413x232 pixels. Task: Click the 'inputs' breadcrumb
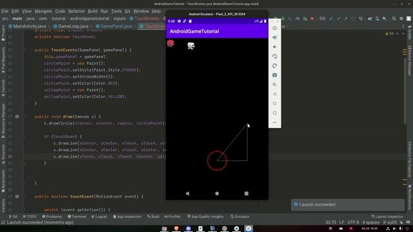pyautogui.click(x=119, y=19)
